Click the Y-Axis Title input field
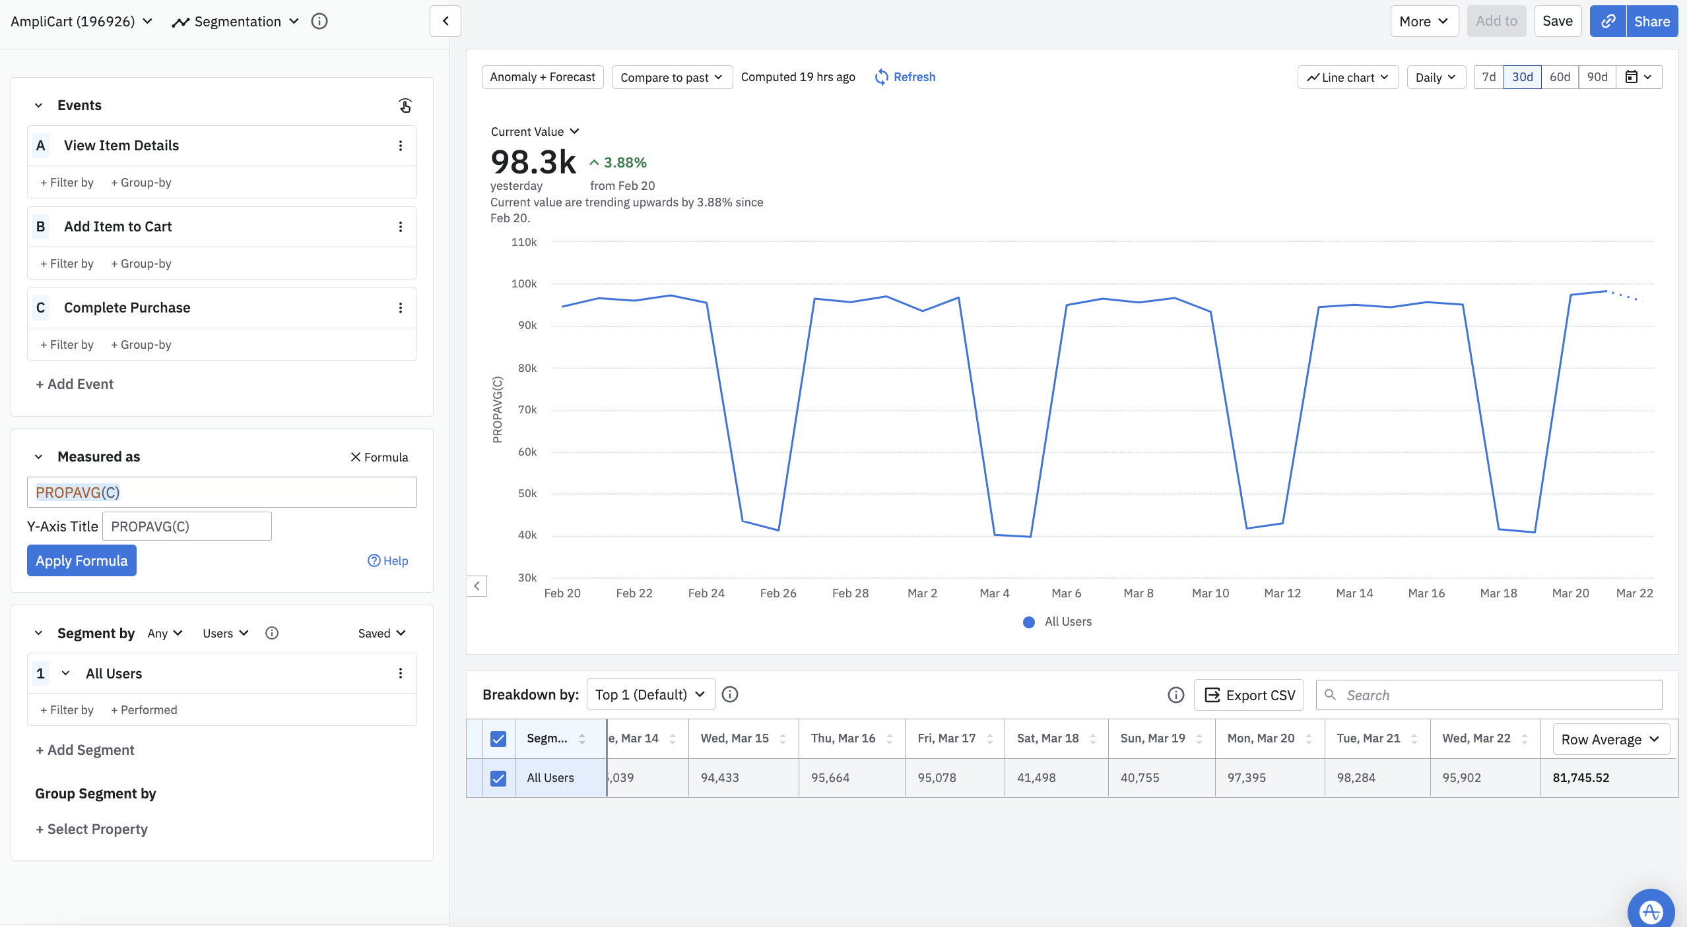This screenshot has height=927, width=1687. [187, 526]
